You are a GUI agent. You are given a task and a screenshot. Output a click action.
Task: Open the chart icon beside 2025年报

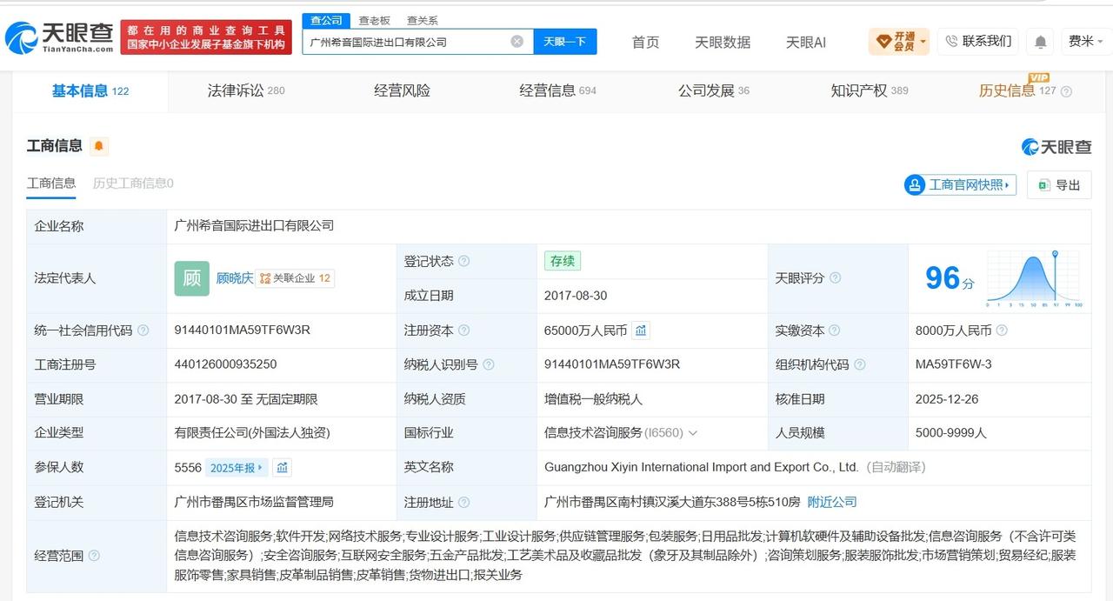(x=282, y=467)
